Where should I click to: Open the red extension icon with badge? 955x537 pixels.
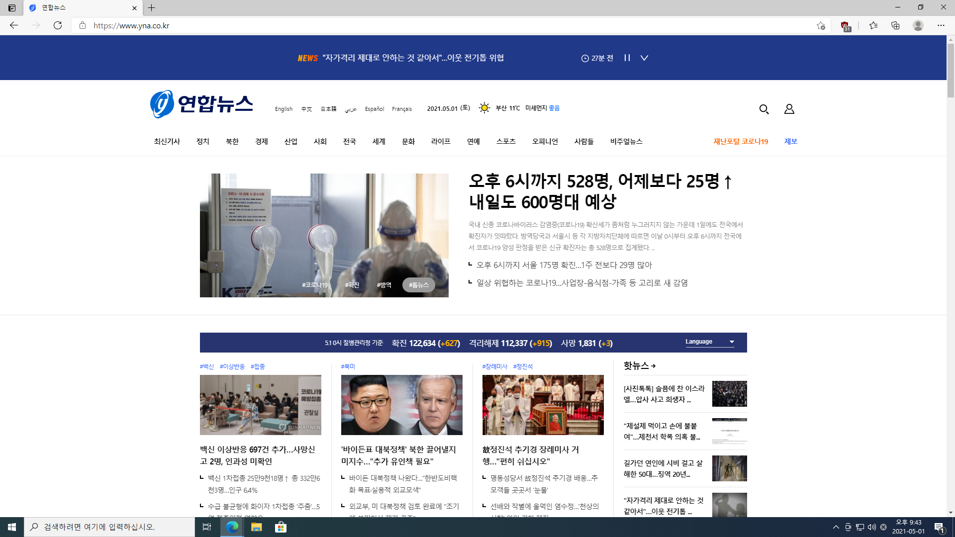[x=845, y=26]
